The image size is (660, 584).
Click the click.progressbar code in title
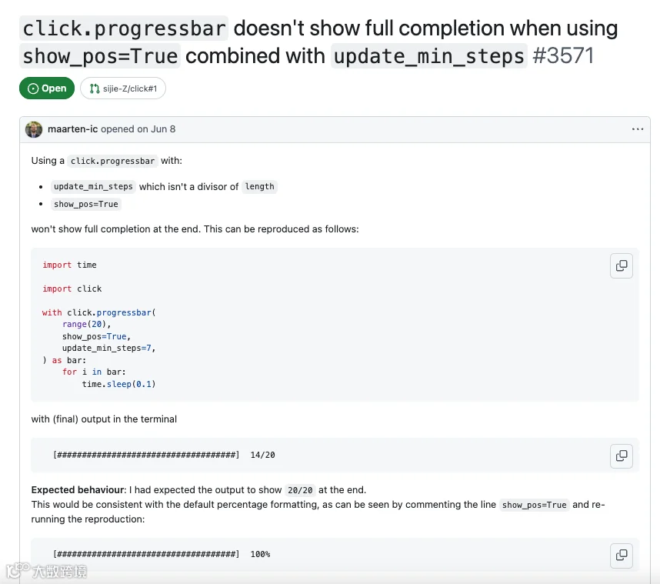[124, 28]
